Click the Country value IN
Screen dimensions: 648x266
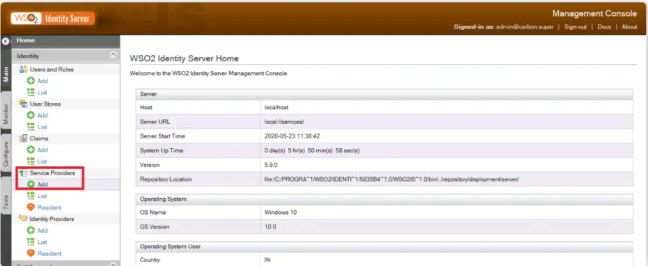click(267, 260)
